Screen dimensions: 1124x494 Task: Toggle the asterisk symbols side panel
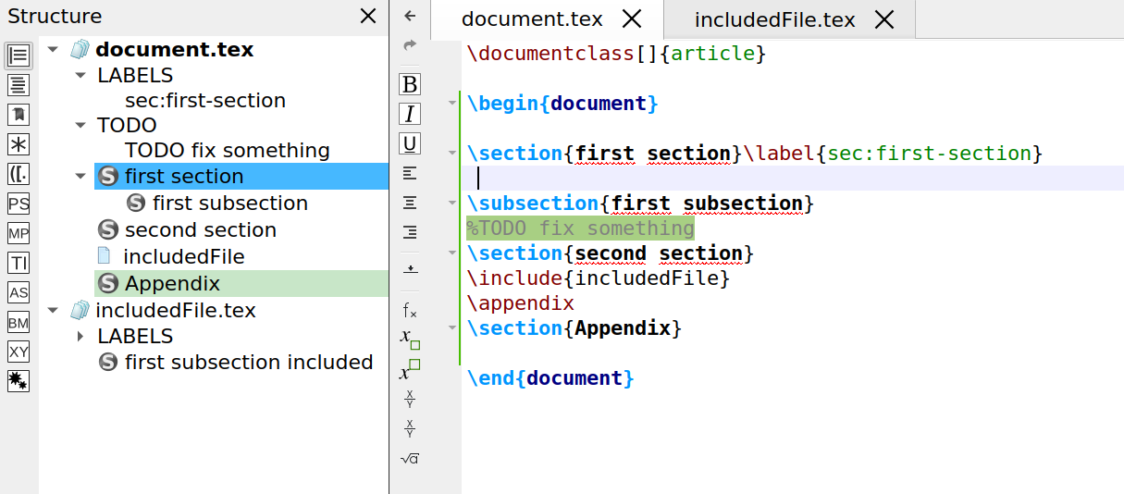[x=19, y=144]
